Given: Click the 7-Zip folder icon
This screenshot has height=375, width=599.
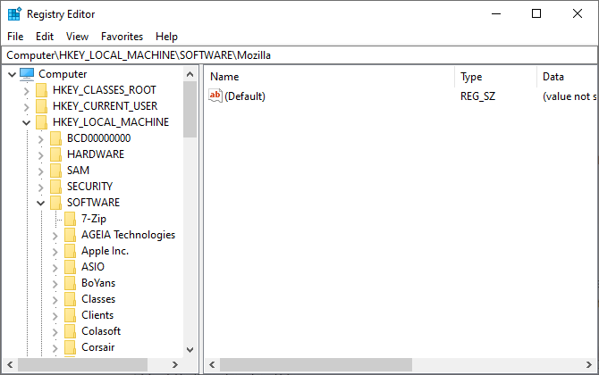Looking at the screenshot, I should click(71, 219).
